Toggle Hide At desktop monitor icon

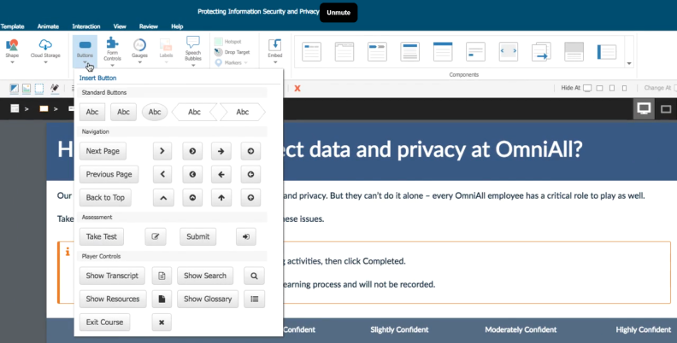[587, 88]
